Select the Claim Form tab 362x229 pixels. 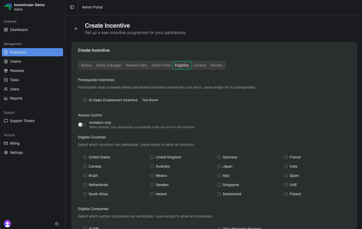coord(161,65)
